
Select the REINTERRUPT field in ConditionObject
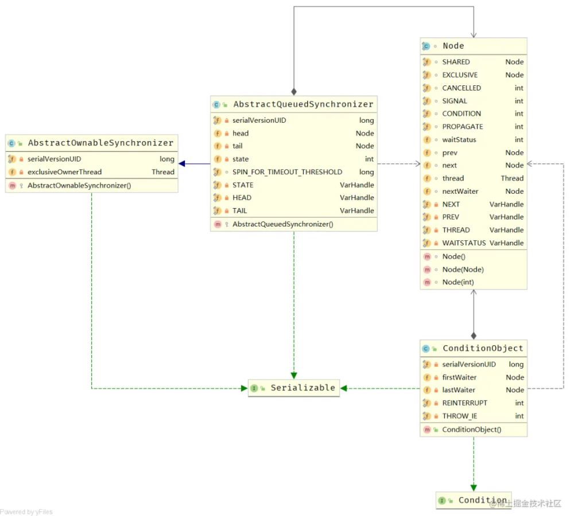point(464,403)
